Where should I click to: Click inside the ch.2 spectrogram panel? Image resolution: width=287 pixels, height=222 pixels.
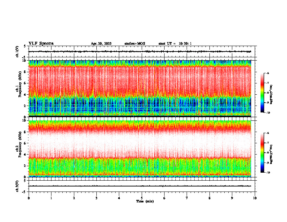click(x=140, y=149)
